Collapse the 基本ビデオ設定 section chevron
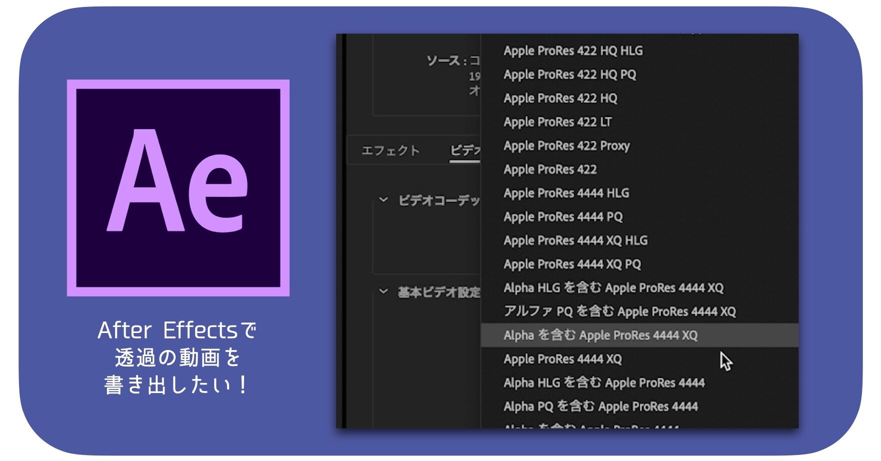This screenshot has width=881, height=461. [x=384, y=291]
